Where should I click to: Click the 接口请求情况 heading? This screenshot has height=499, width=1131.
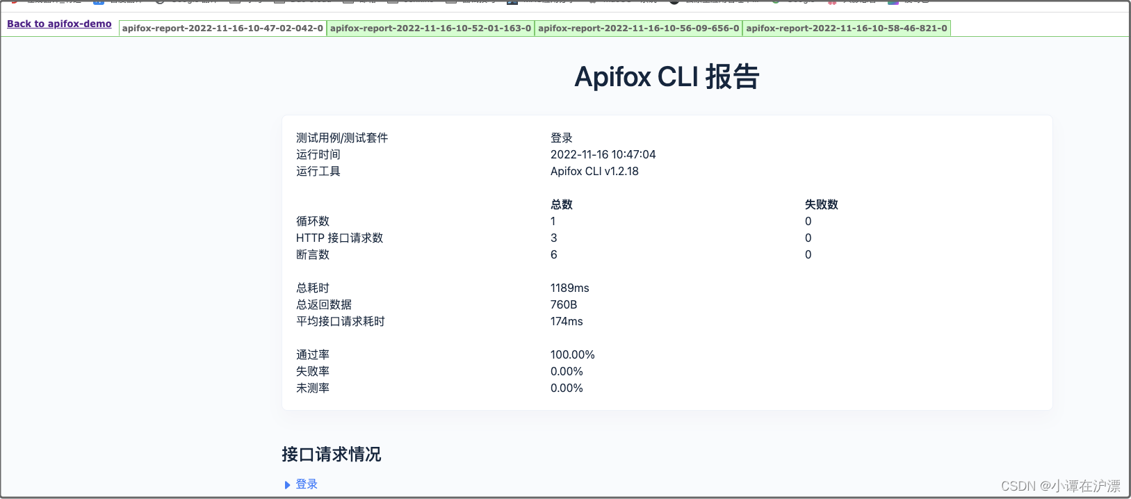click(332, 455)
